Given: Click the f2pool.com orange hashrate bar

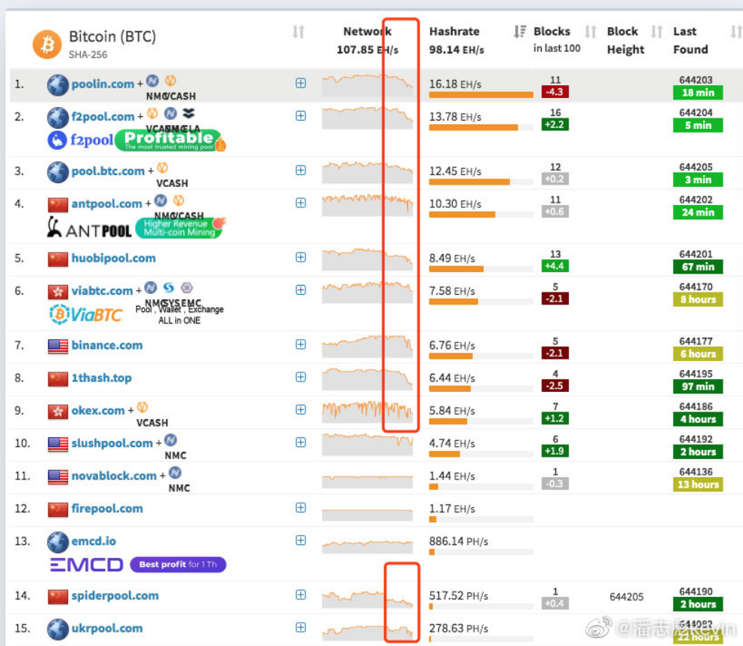Looking at the screenshot, I should click(x=474, y=127).
